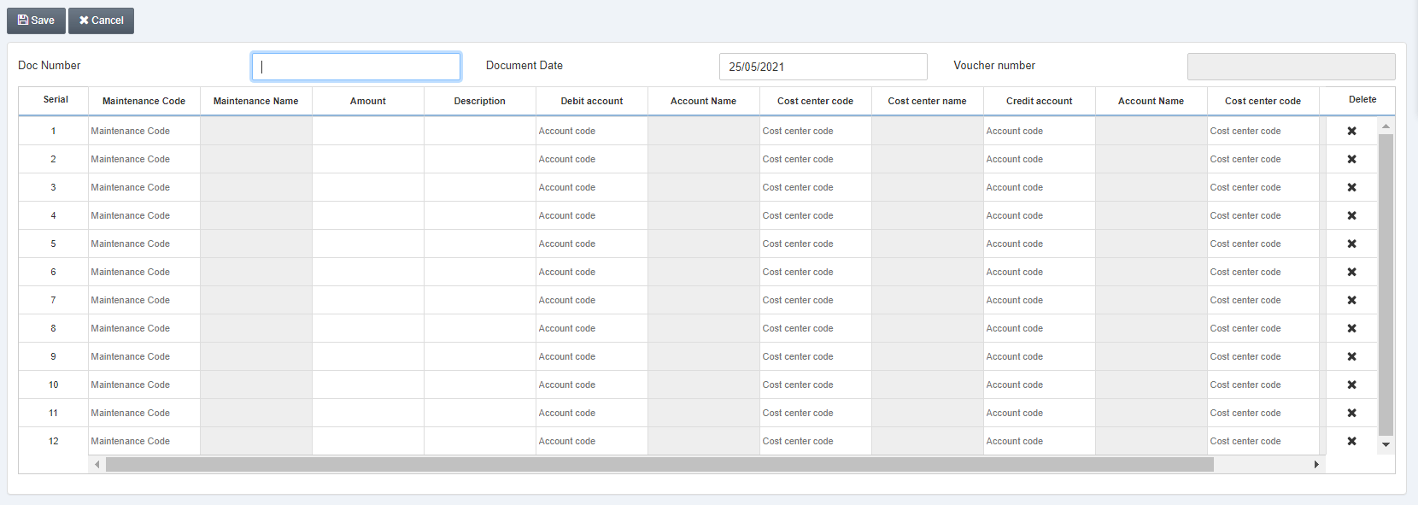Open the Document Date field
The width and height of the screenshot is (1418, 505).
[x=823, y=67]
